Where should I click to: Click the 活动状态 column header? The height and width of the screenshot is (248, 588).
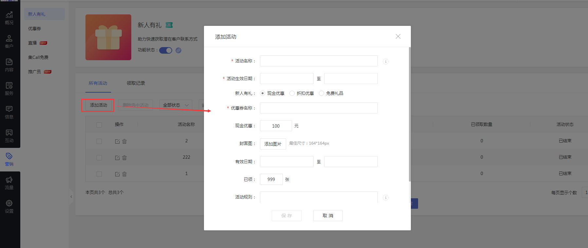(x=565, y=124)
